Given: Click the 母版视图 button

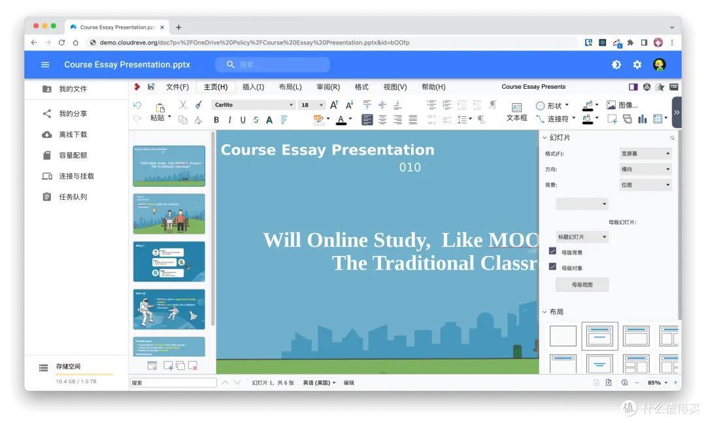Looking at the screenshot, I should click(x=582, y=285).
